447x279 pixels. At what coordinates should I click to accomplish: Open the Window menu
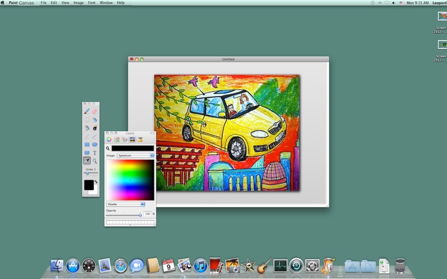106,3
